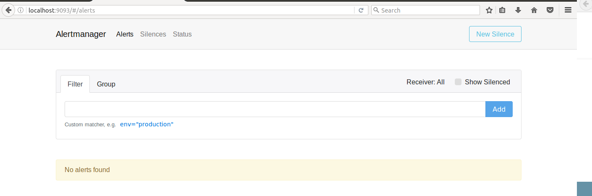Open the Receiver: All selector

point(425,82)
